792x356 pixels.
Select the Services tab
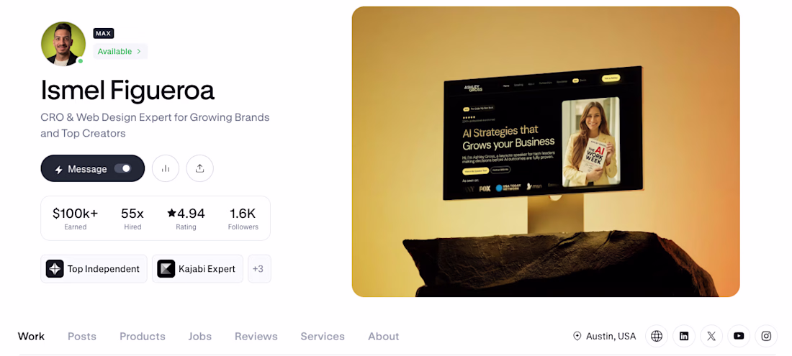[323, 337]
